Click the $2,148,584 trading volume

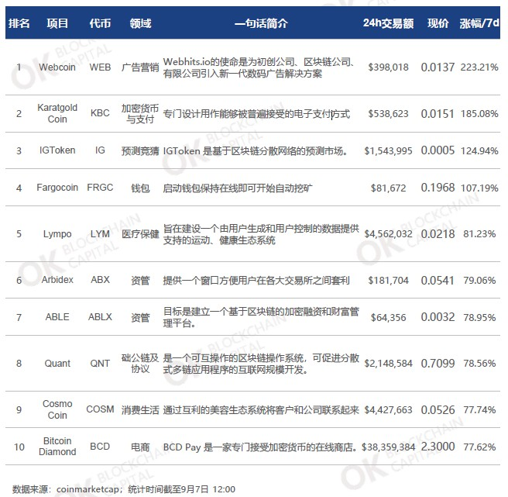[x=388, y=364]
